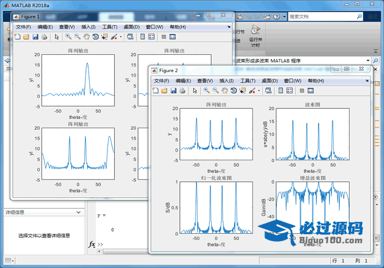The image size is (384, 268).
Task: Open 窗口(W) menu in Figure 1
Action: [155, 27]
